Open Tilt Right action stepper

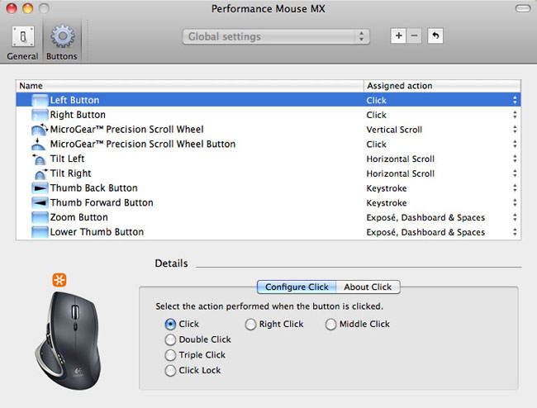pyautogui.click(x=515, y=173)
